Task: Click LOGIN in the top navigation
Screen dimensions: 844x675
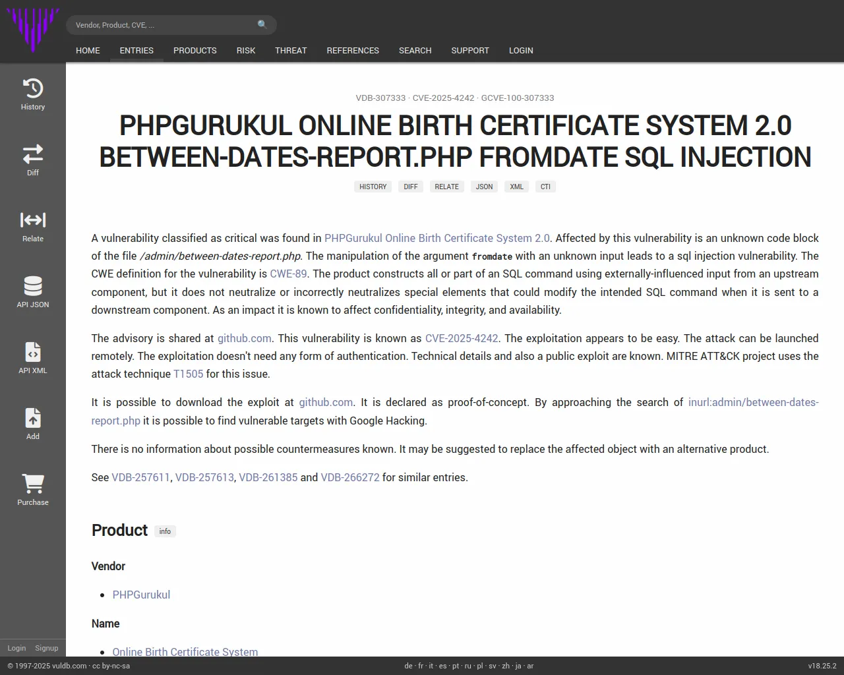Action: [521, 50]
